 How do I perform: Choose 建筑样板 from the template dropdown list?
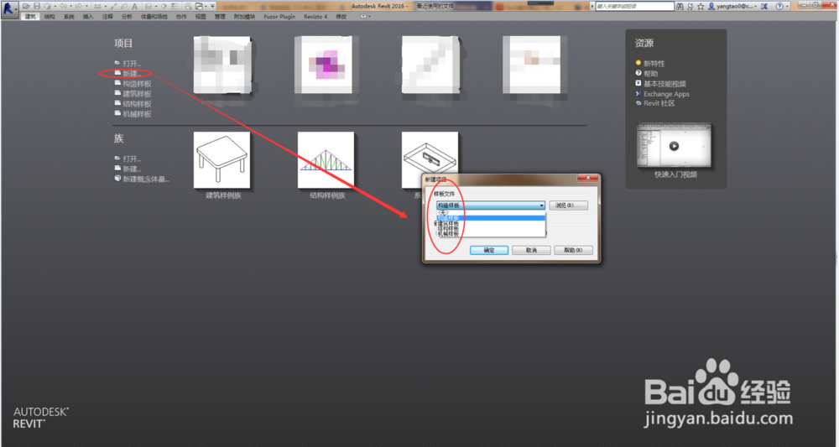pos(491,223)
